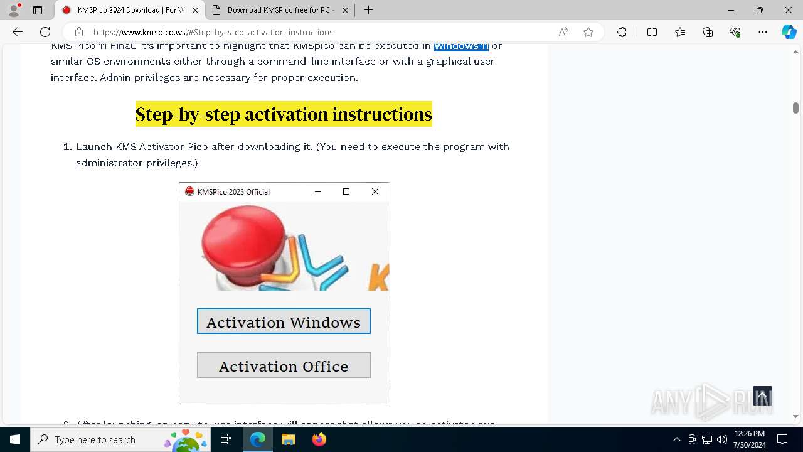Activate Read aloud icon
This screenshot has height=452, width=803.
click(563, 32)
